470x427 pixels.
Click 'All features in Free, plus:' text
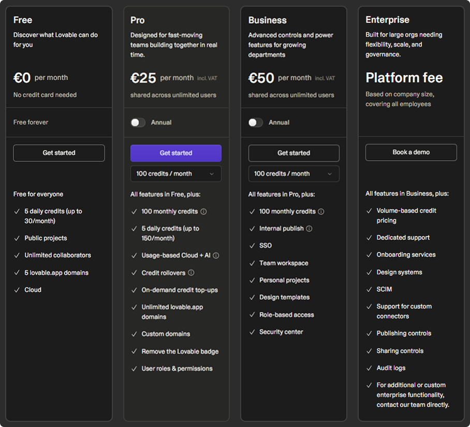[x=165, y=194]
